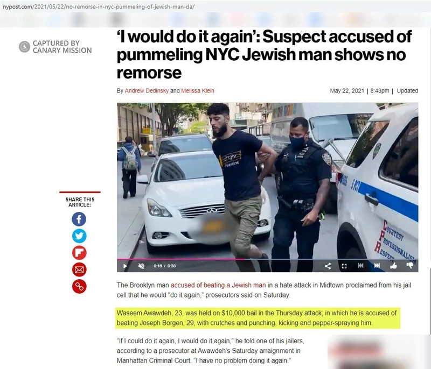The width and height of the screenshot is (431, 369).
Task: Skip to previous video
Action: coord(360,266)
